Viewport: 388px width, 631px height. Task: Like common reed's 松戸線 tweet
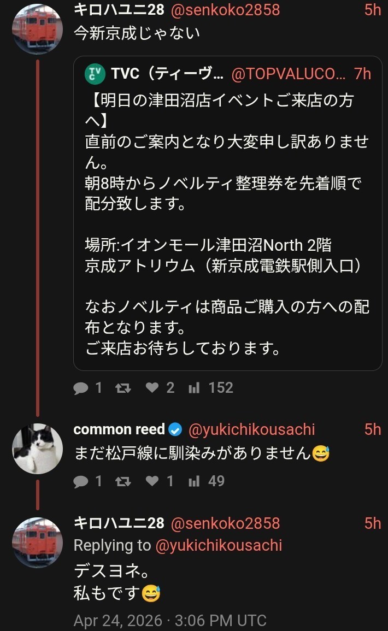tap(152, 481)
